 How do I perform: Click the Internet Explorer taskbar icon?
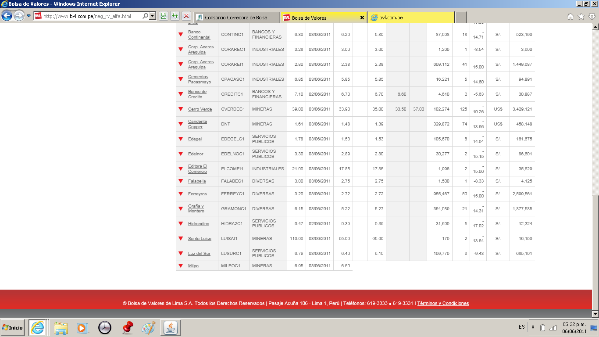pos(38,328)
